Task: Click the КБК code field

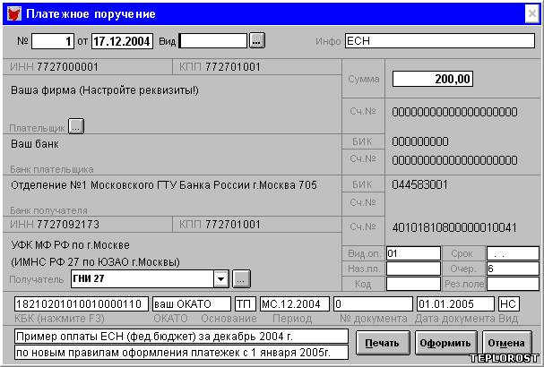Action: pos(80,304)
